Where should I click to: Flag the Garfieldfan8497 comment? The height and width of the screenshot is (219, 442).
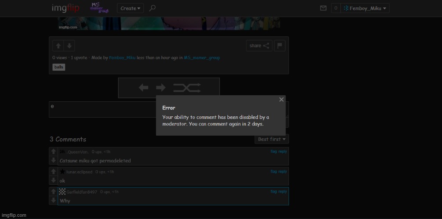coord(274,191)
